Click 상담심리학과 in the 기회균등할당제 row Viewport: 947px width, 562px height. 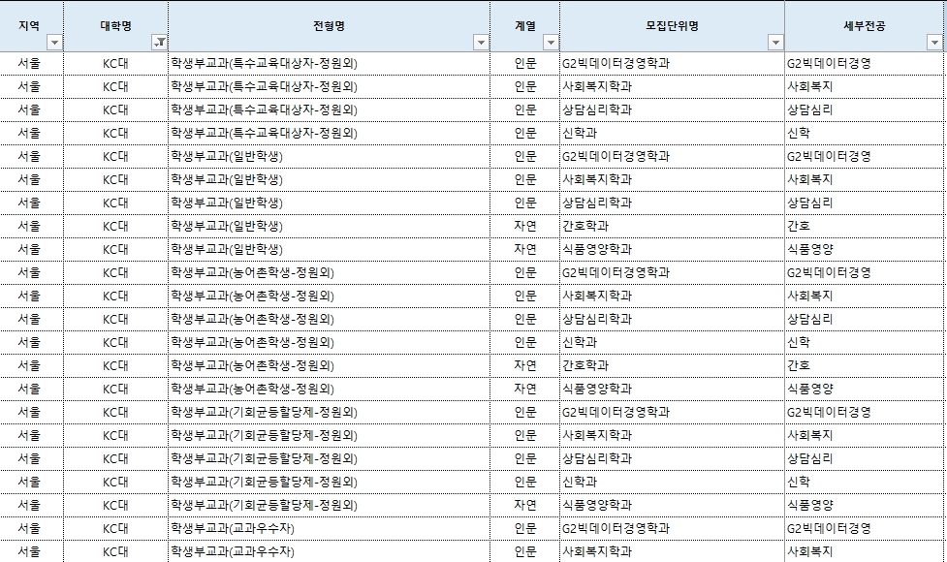click(597, 458)
